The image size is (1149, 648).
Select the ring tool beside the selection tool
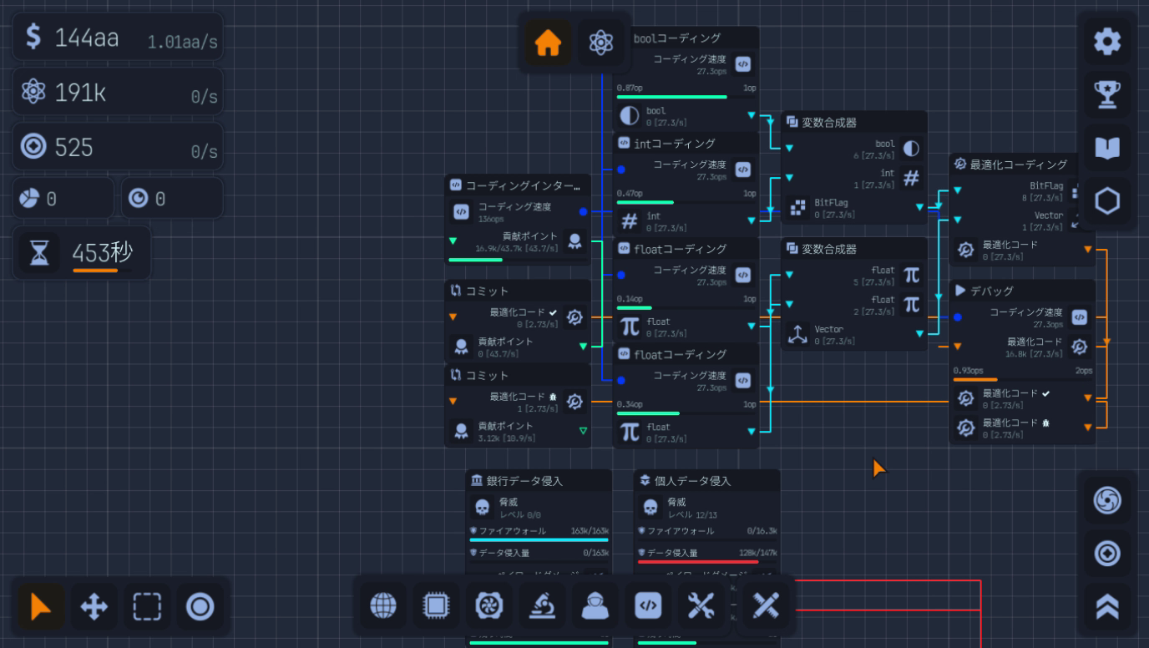(x=200, y=607)
